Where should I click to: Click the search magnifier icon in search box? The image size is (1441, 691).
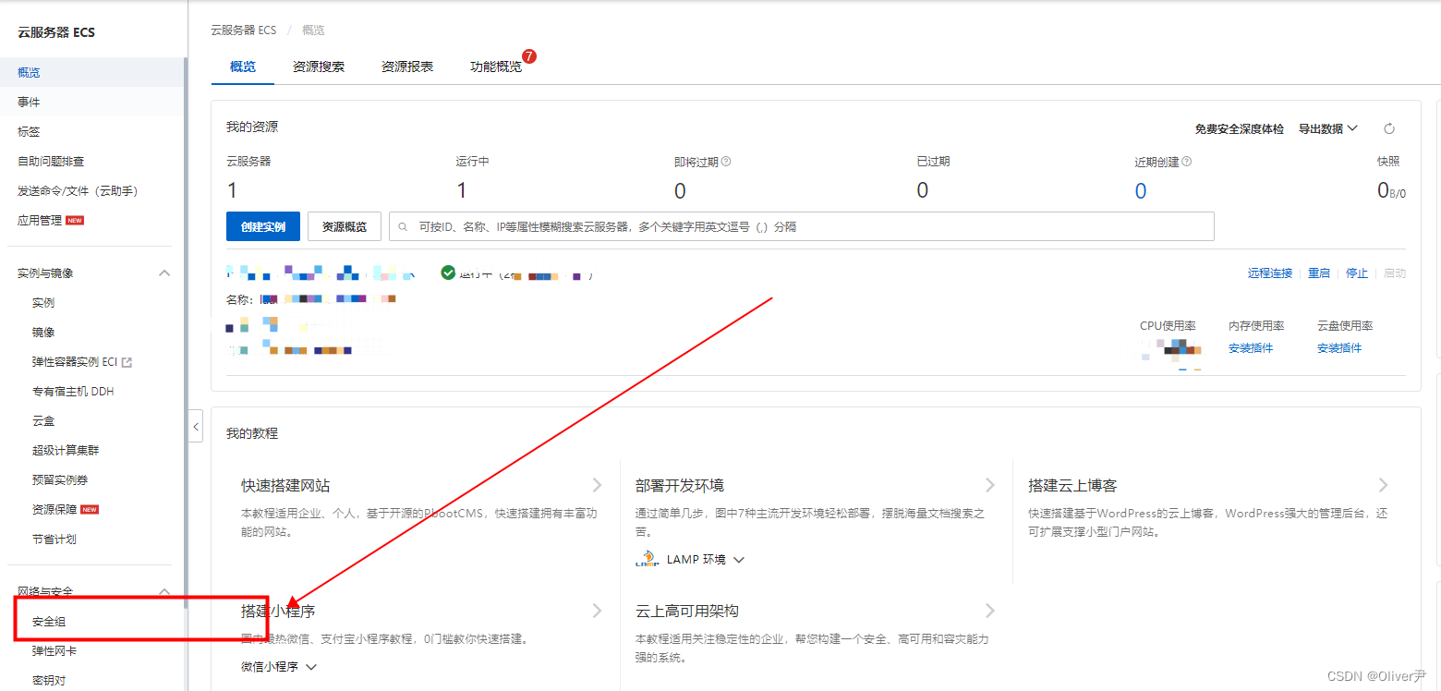[x=403, y=226]
